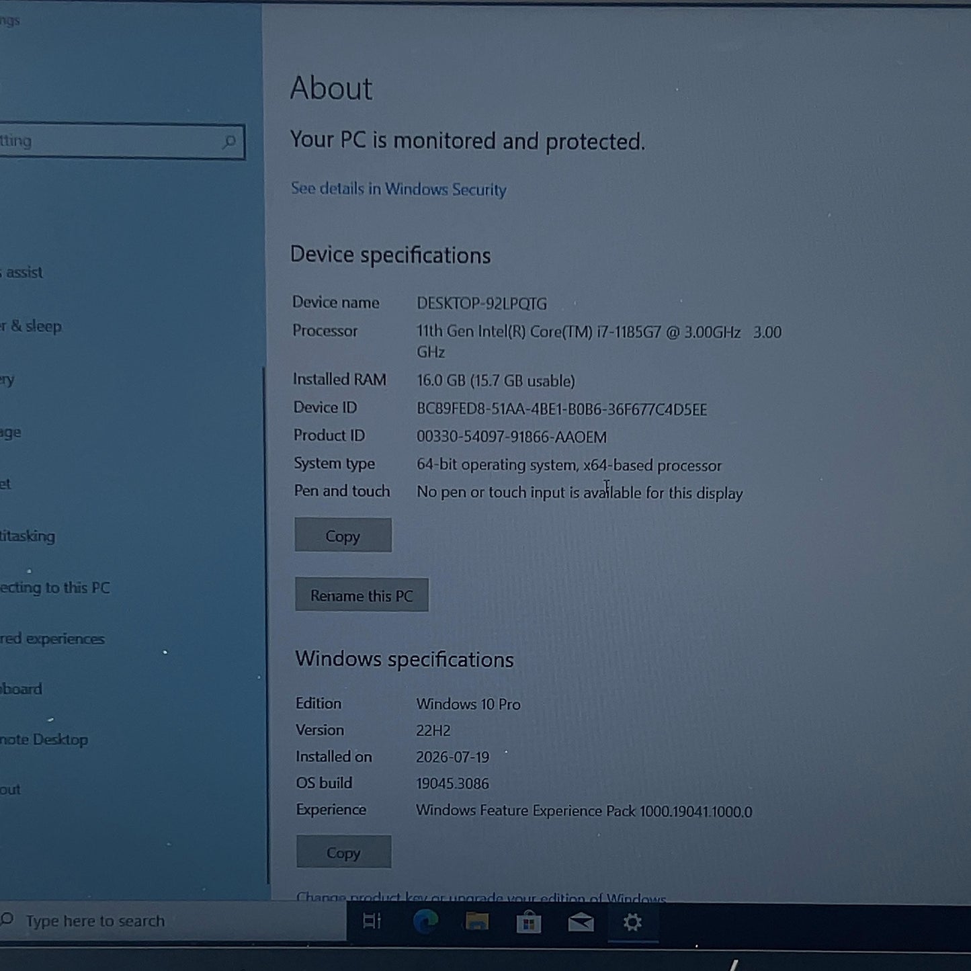Screen dimensions: 971x971
Task: Click the Find a setting search field
Action: coord(122,142)
